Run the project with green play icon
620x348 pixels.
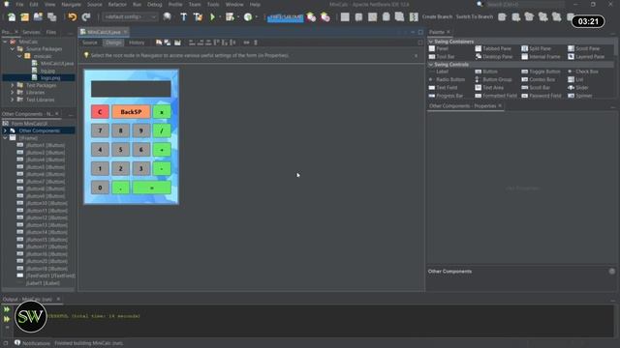pos(212,17)
